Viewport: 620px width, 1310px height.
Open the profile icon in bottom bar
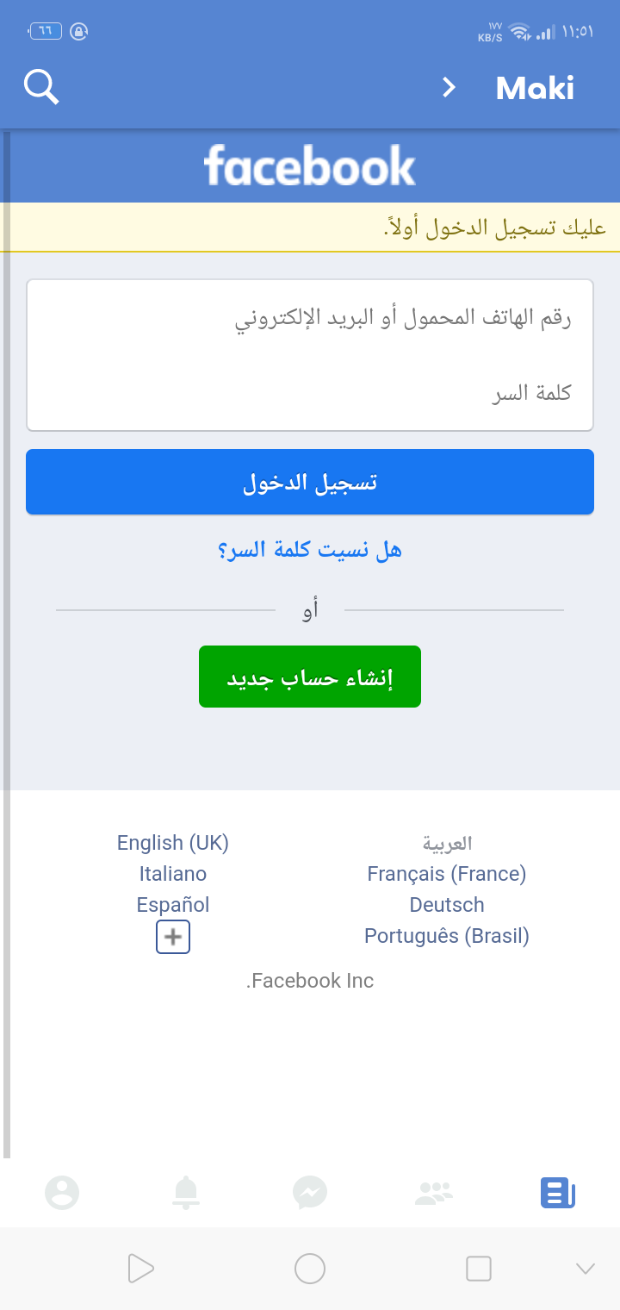62,1193
